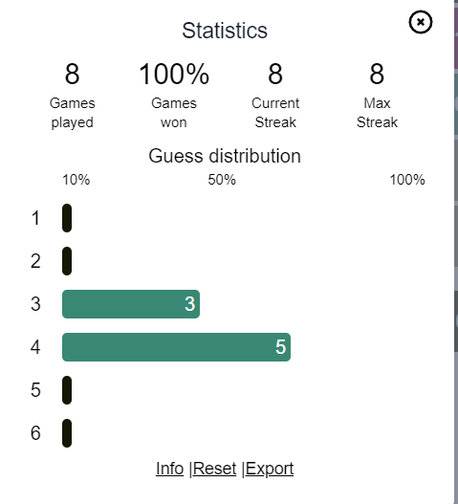This screenshot has height=504, width=458.
Task: Click the green bar for 4 guesses
Action: click(x=176, y=347)
